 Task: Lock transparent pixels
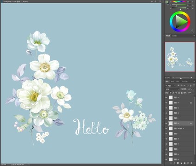171,93
